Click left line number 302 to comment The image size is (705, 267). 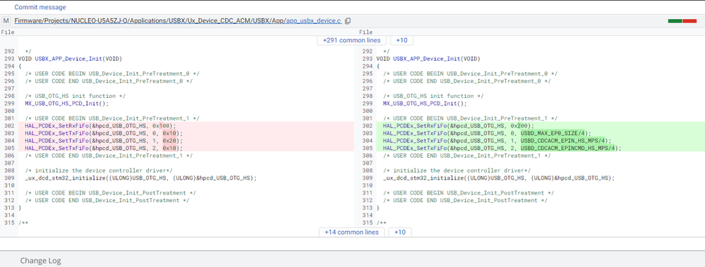tap(9, 126)
